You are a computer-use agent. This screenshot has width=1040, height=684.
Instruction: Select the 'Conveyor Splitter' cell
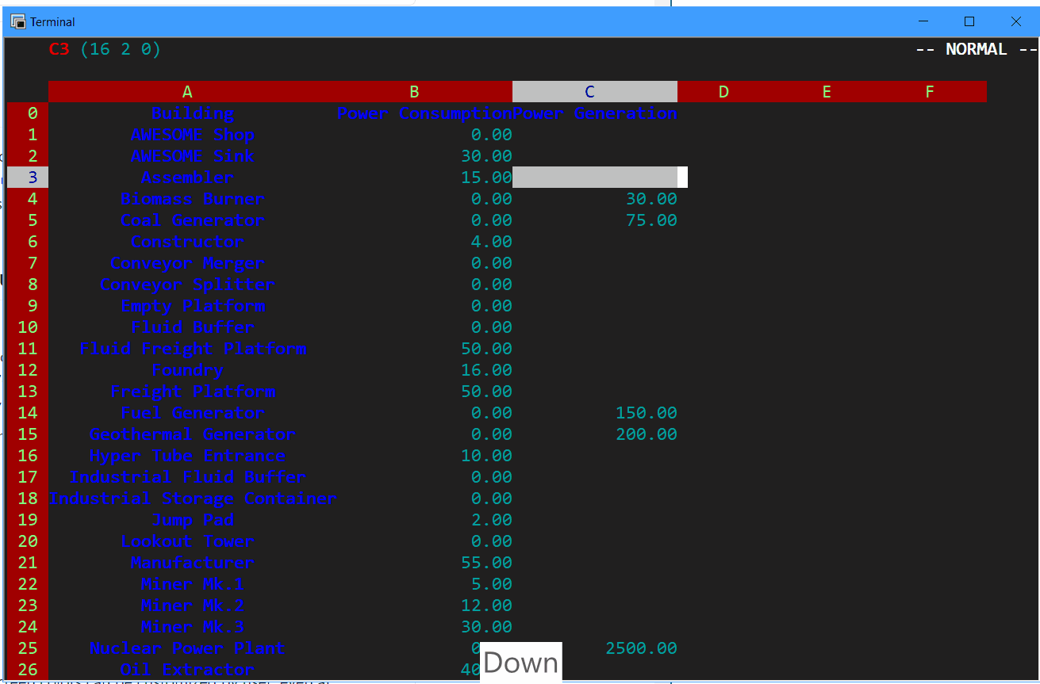(187, 285)
